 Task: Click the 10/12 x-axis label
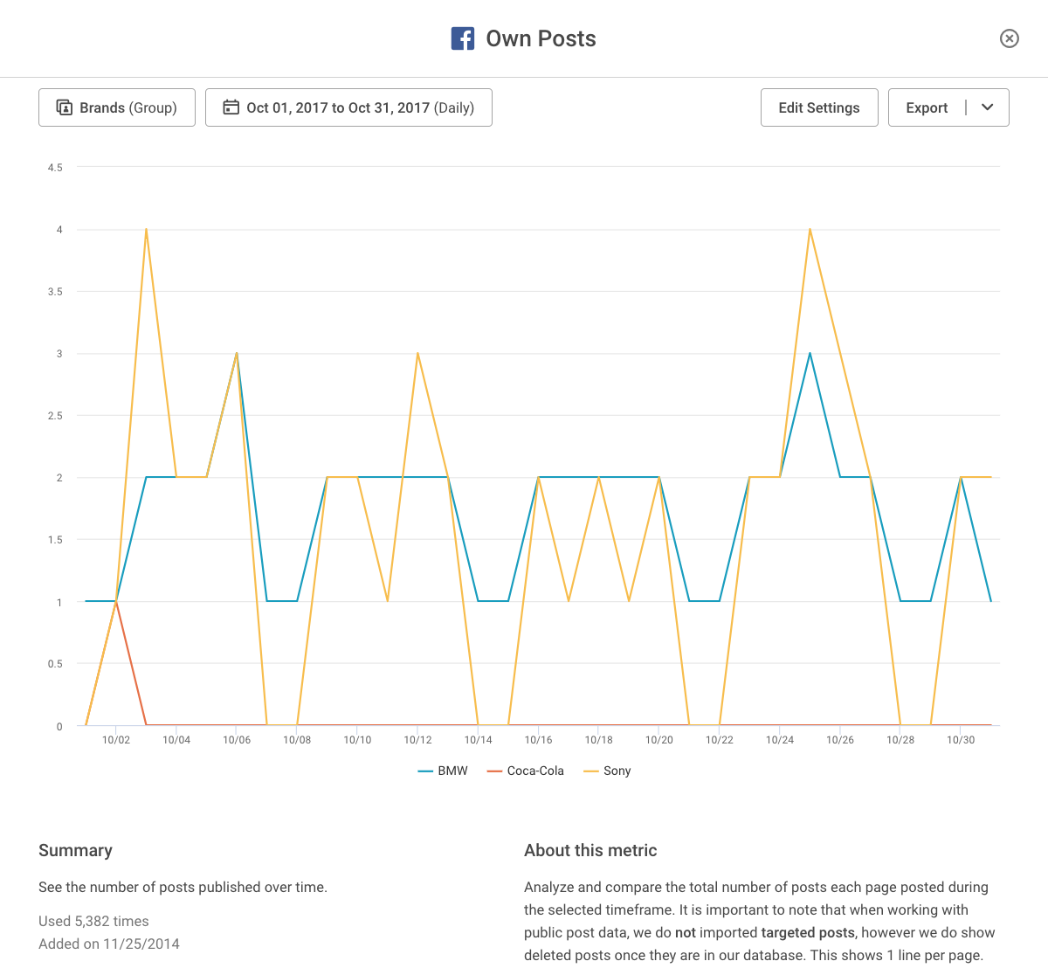click(417, 740)
